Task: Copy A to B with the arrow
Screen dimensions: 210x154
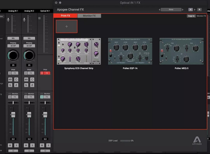Action: [x=195, y=10]
